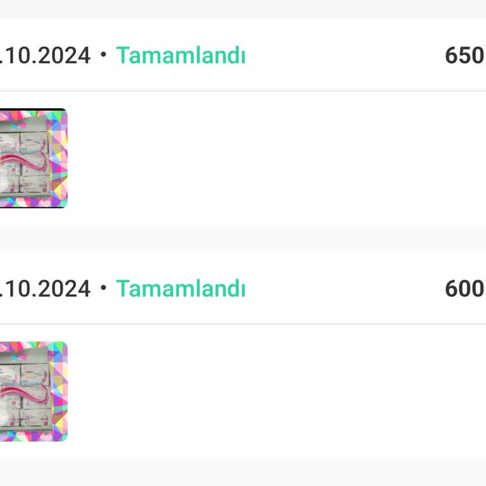Open product thumbnail in the 650 order
Screen dimensions: 486x486
[x=33, y=158]
